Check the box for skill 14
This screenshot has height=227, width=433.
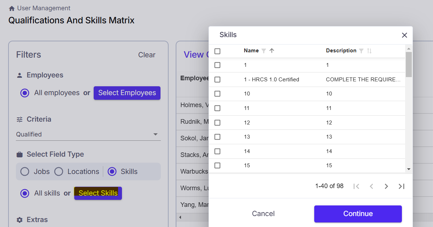[217, 151]
